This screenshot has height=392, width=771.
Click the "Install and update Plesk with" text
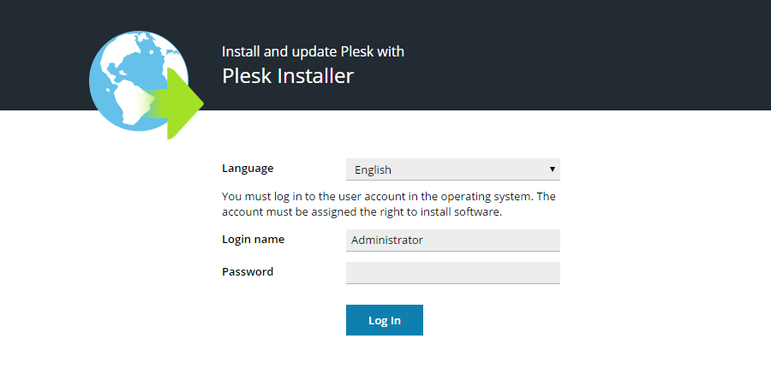pos(313,51)
